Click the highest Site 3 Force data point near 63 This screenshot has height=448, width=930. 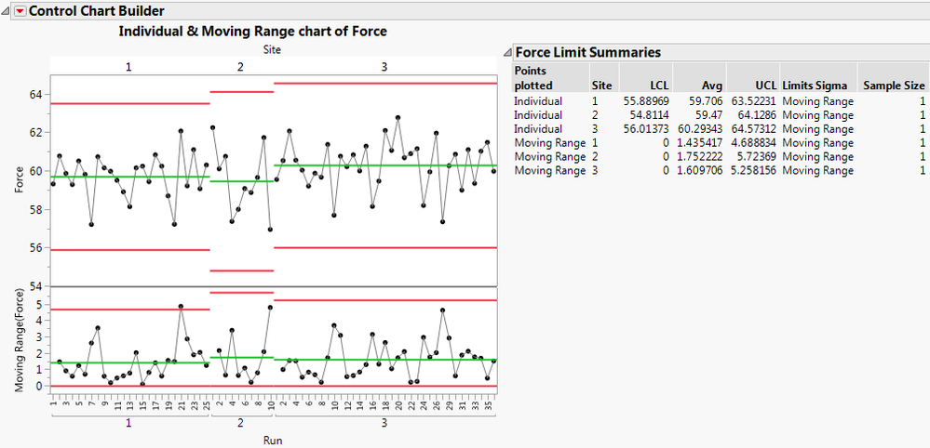398,118
